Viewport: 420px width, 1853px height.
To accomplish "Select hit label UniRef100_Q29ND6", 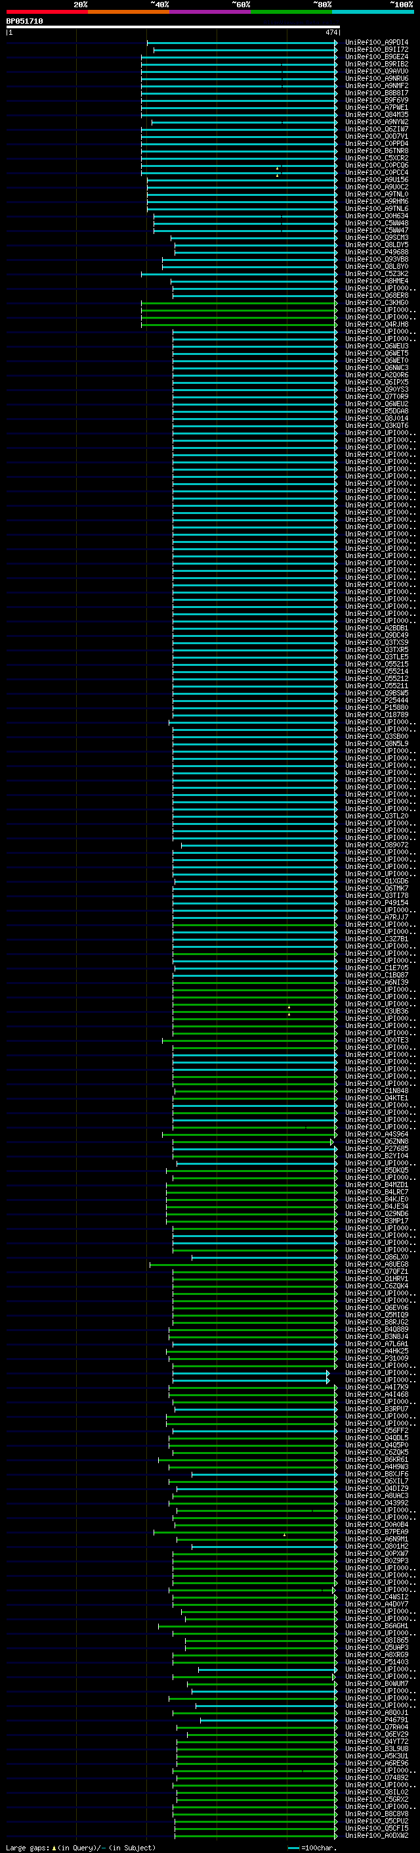I will (x=376, y=1213).
